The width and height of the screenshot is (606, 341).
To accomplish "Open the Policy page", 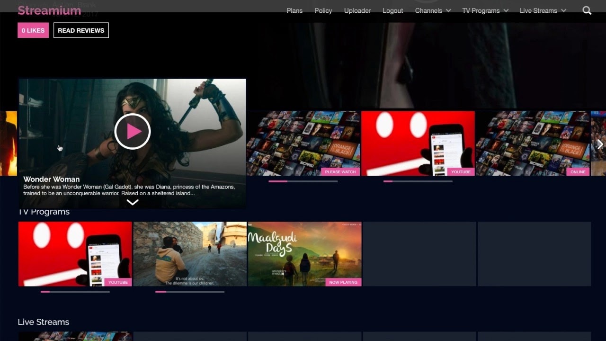I will pyautogui.click(x=323, y=10).
